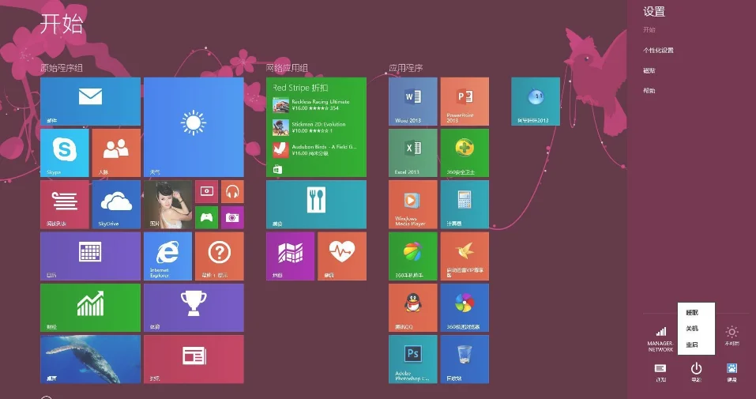Launch Windows Media Player

coord(413,205)
